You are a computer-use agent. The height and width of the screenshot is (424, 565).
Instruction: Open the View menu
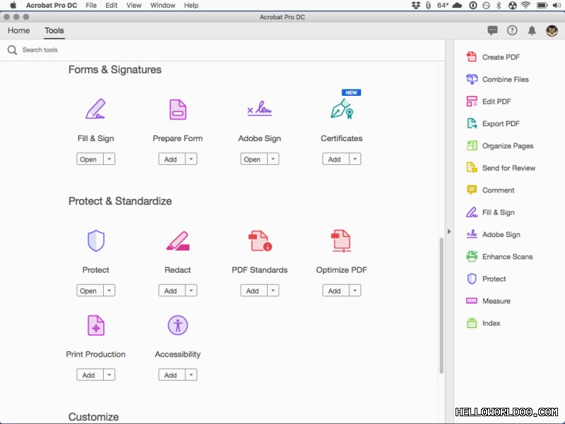pyautogui.click(x=133, y=6)
